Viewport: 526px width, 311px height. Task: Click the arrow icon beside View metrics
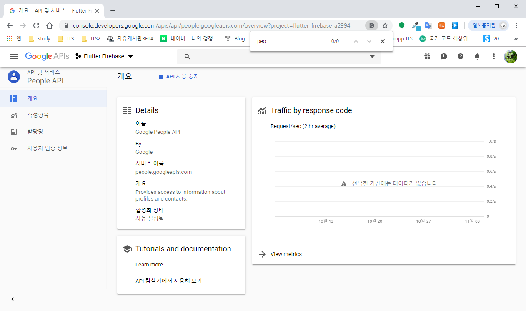tap(262, 254)
